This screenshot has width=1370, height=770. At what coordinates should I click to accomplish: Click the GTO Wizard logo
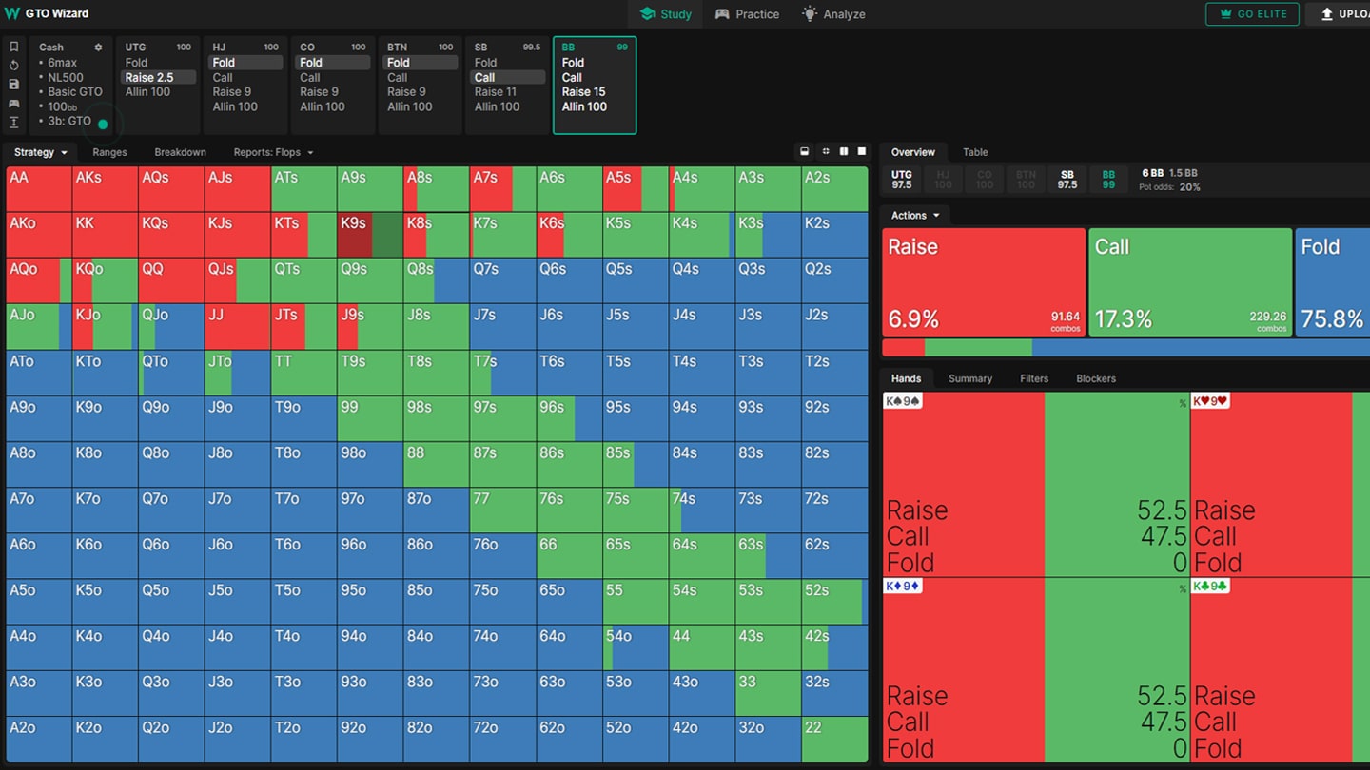click(x=48, y=13)
